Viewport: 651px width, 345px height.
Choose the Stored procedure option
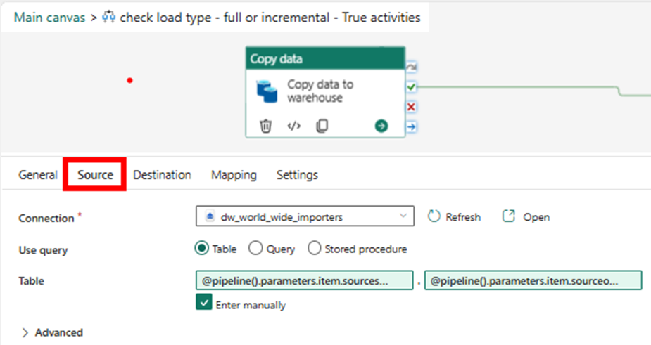(x=314, y=249)
